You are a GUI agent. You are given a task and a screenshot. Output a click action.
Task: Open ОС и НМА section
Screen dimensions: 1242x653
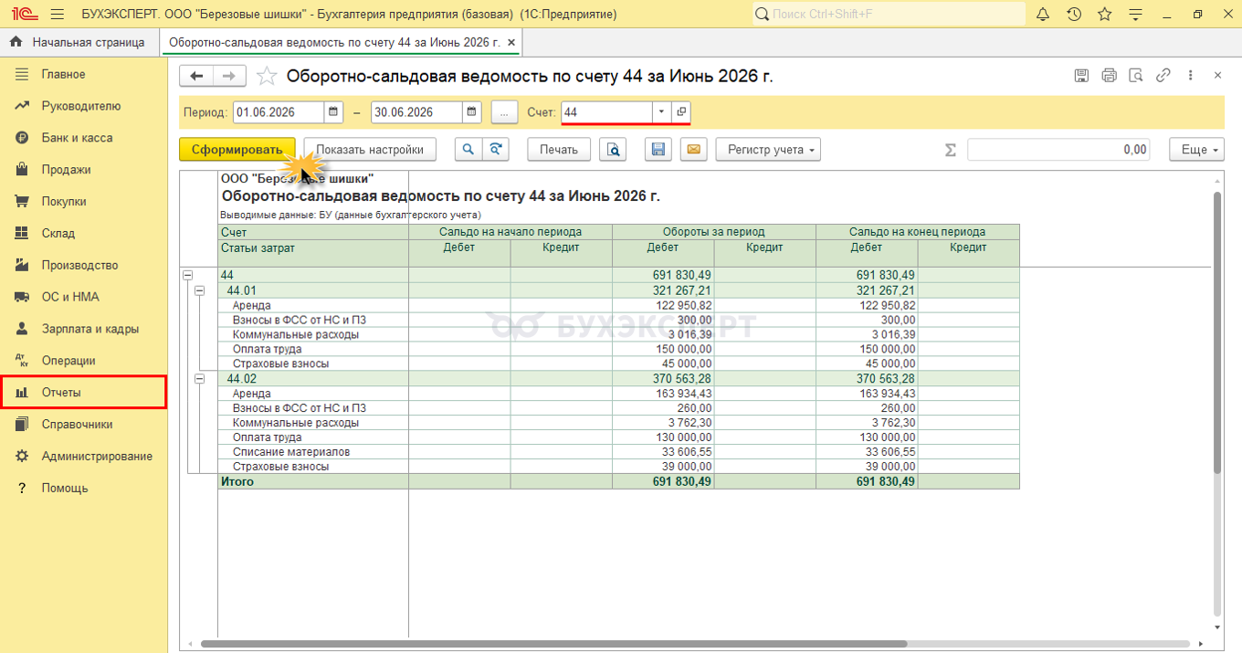84,297
